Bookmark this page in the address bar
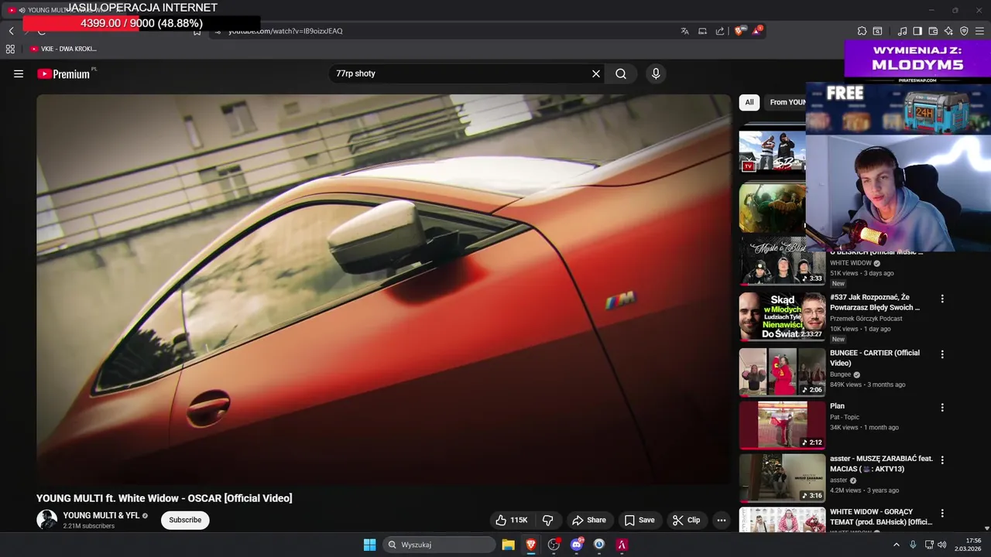The height and width of the screenshot is (557, 991). 197,31
